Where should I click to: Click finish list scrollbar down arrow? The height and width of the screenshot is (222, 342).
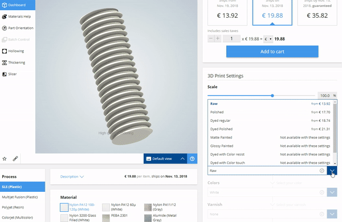[x=335, y=163]
